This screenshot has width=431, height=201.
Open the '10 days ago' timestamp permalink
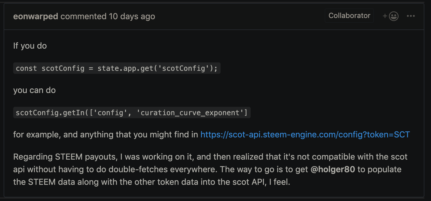click(132, 16)
